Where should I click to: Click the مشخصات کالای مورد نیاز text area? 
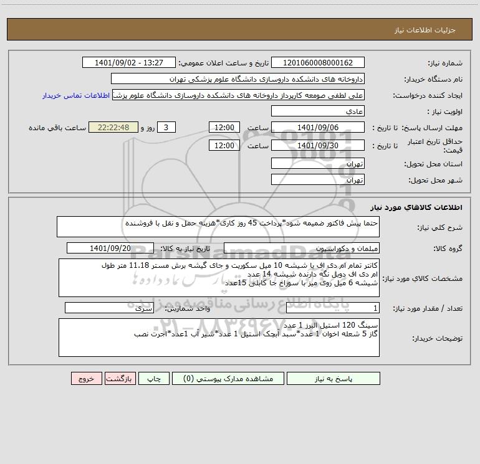pyautogui.click(x=219, y=278)
